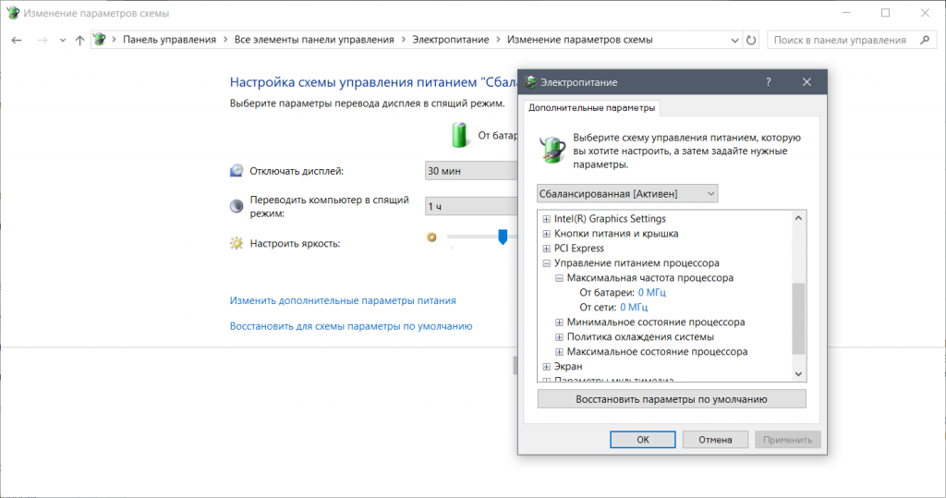This screenshot has height=498, width=946.
Task: Maximize the 'Изменение параметров схемы' window
Action: click(885, 13)
